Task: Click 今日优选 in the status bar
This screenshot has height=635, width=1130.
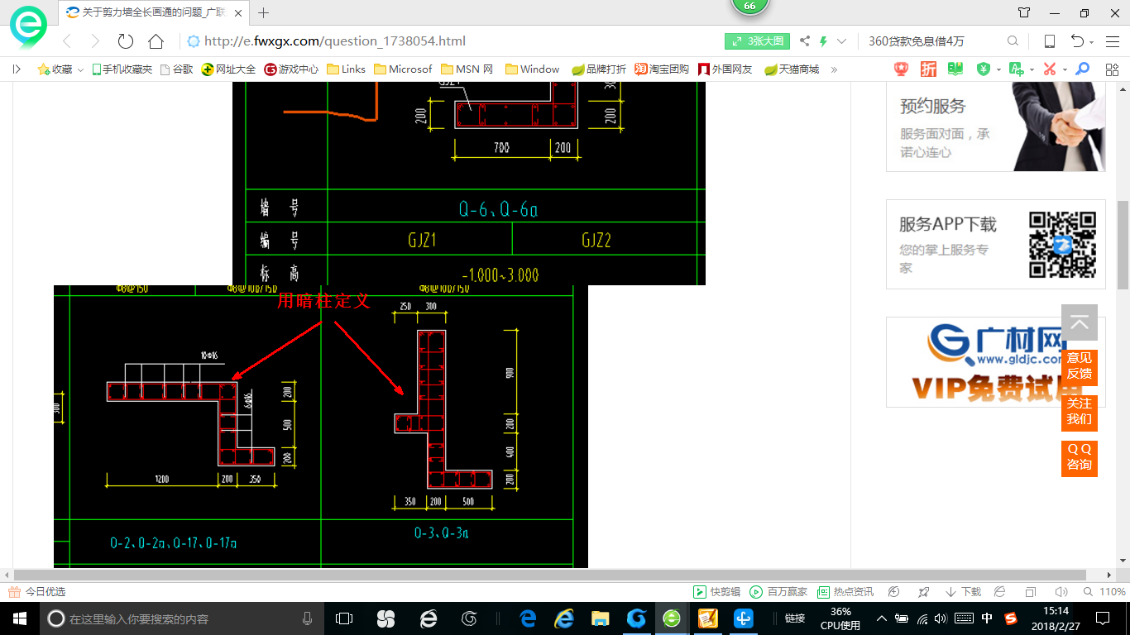Action: point(37,592)
